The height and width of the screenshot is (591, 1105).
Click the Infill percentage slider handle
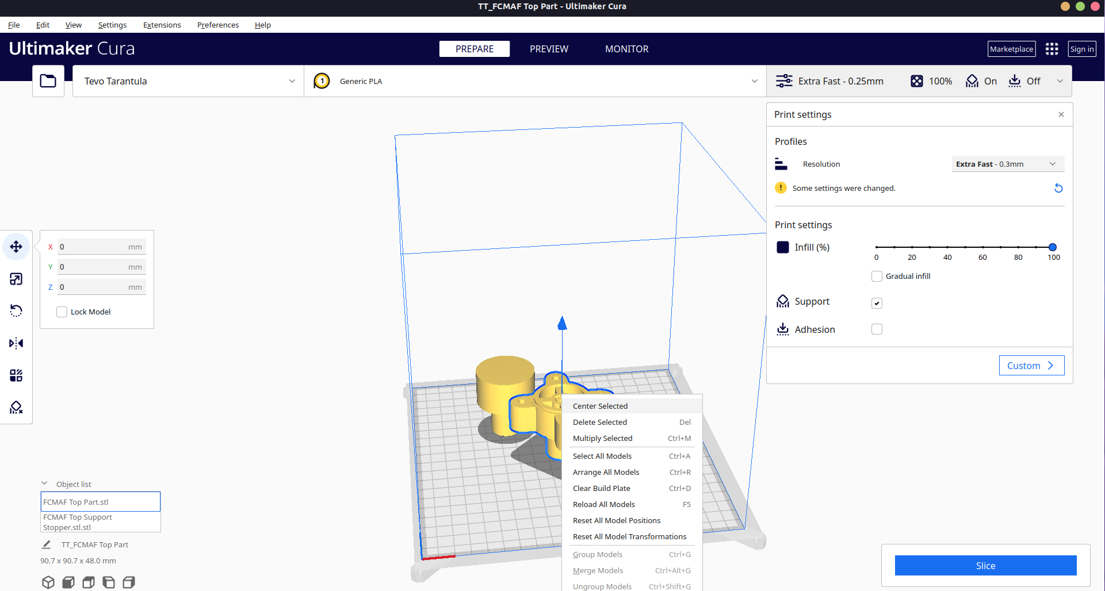point(1053,247)
